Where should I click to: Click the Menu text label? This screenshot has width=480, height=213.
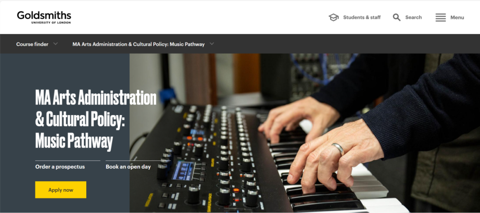pyautogui.click(x=457, y=17)
